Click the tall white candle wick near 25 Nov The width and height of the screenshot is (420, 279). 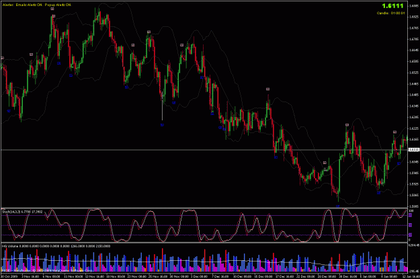tap(163, 107)
